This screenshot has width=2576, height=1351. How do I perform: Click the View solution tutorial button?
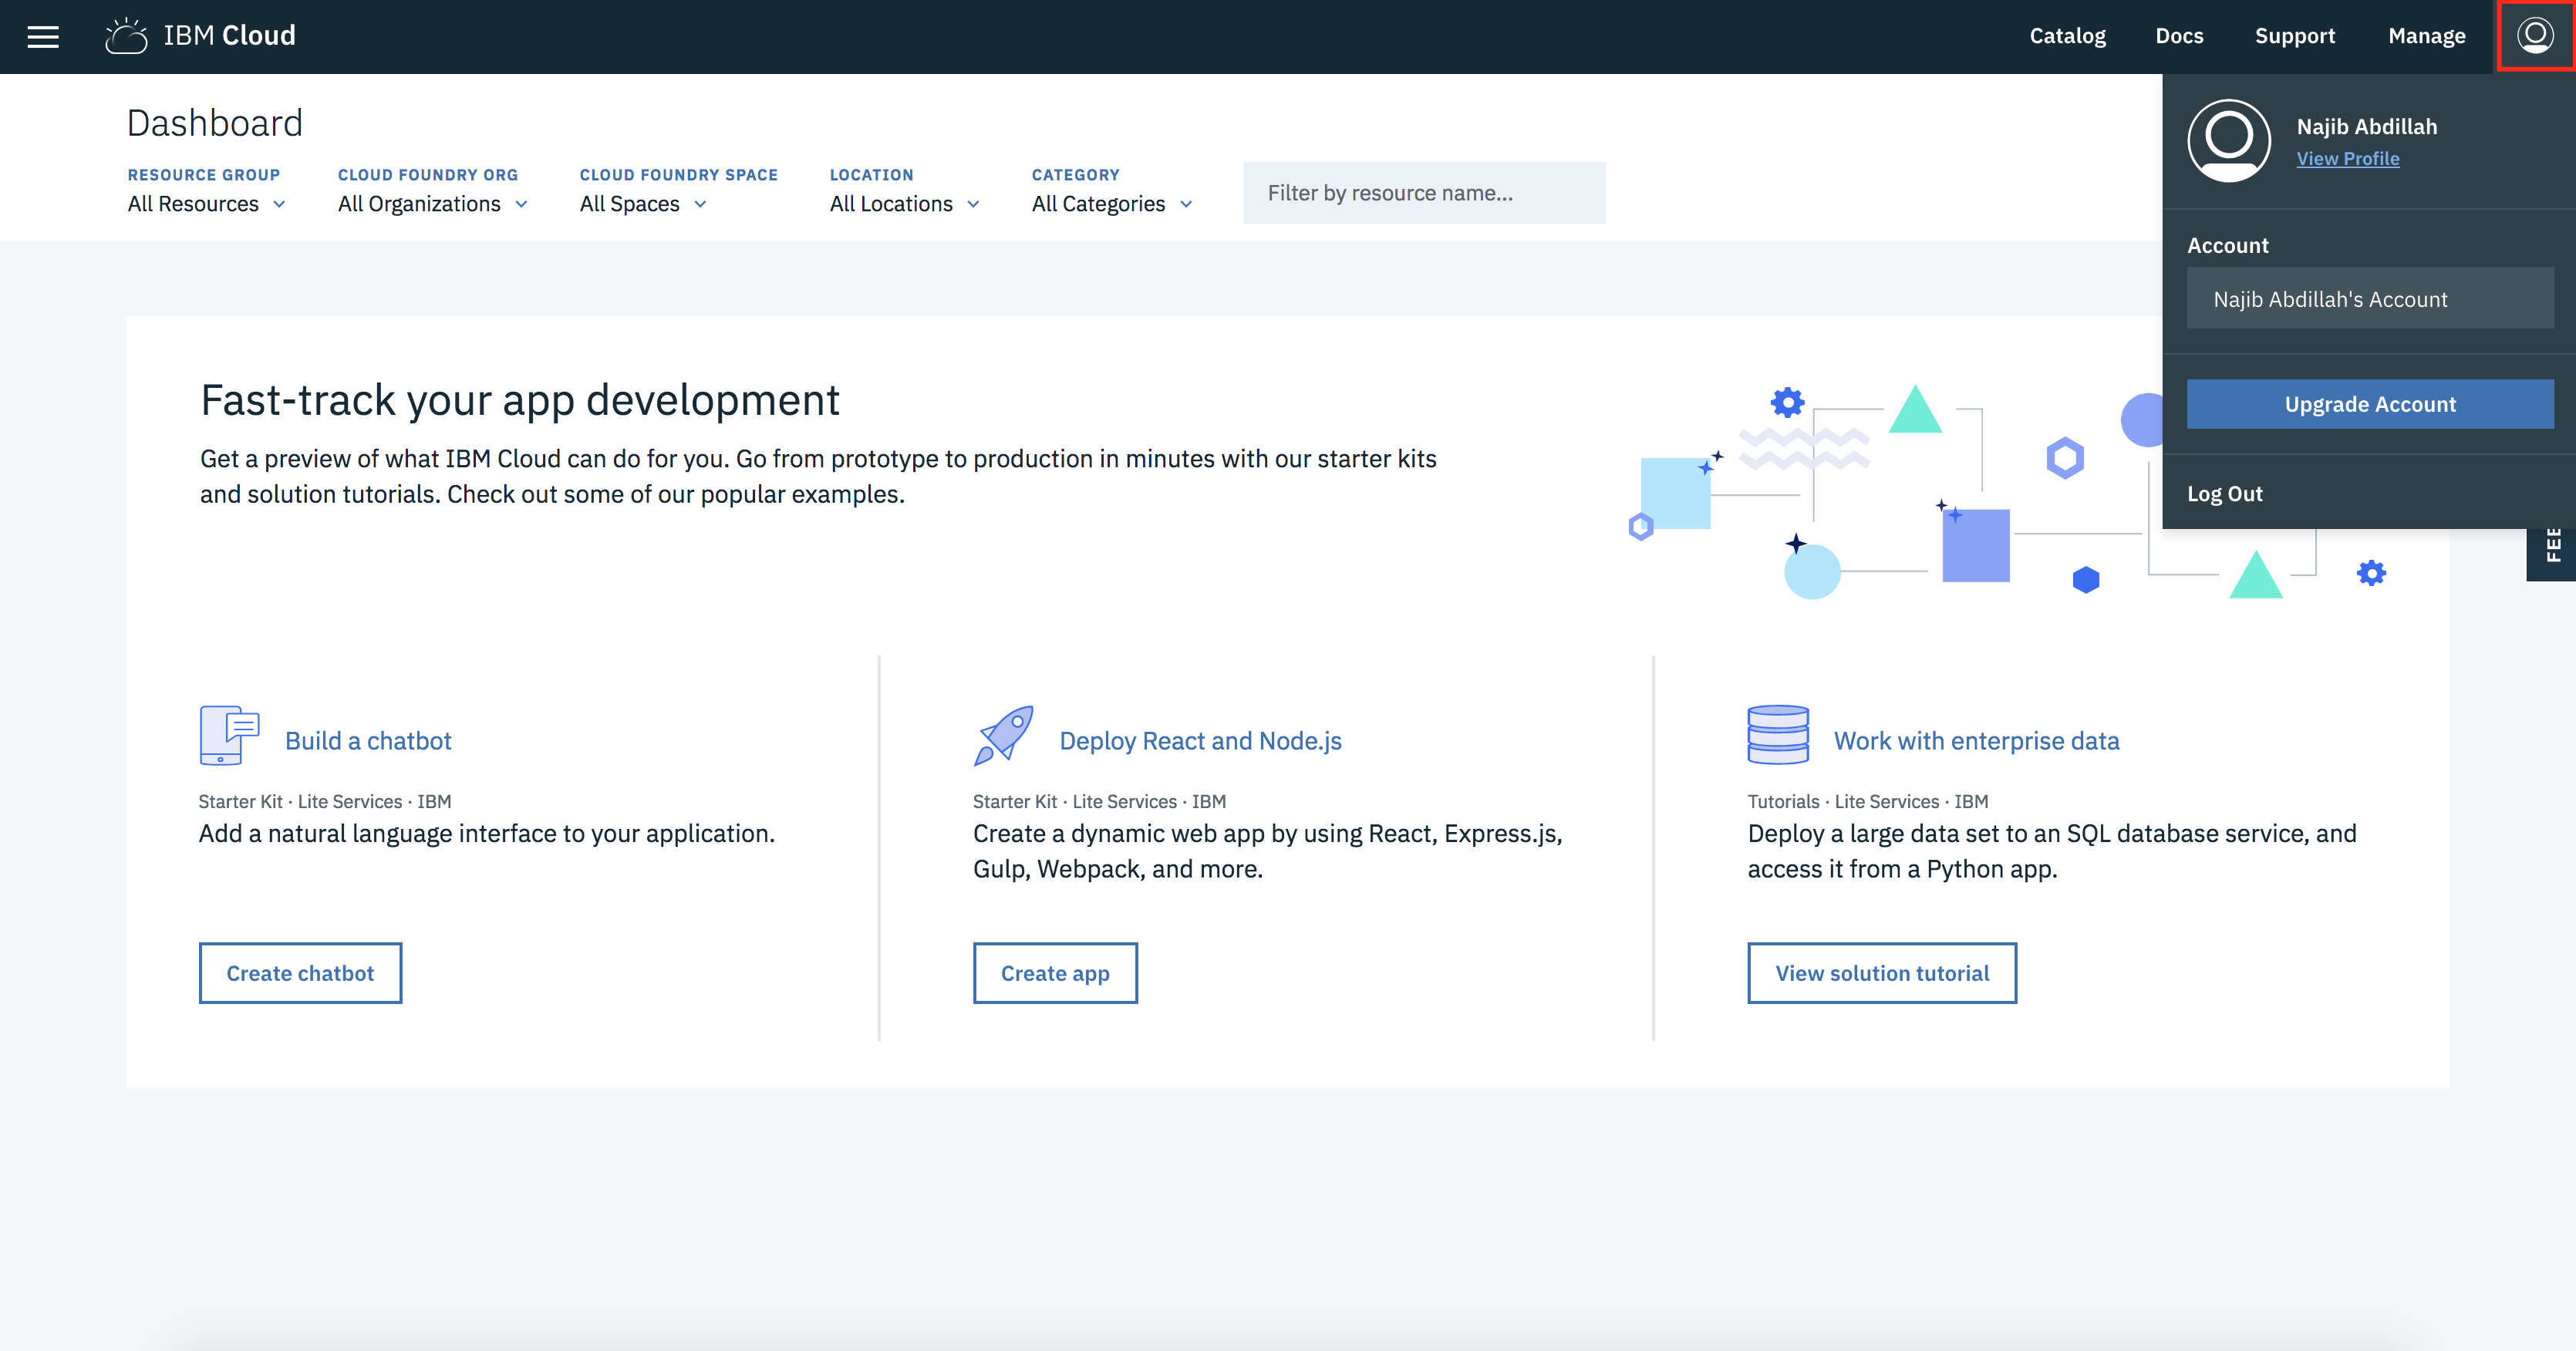tap(1882, 973)
